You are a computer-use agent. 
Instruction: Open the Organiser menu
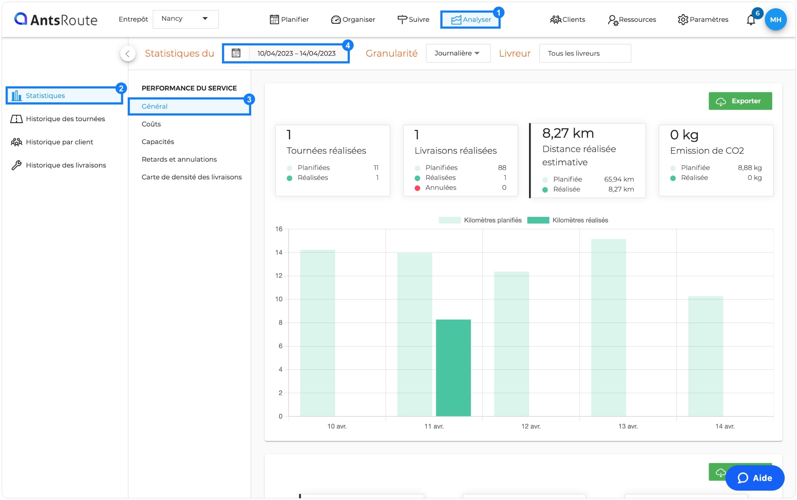[353, 20]
